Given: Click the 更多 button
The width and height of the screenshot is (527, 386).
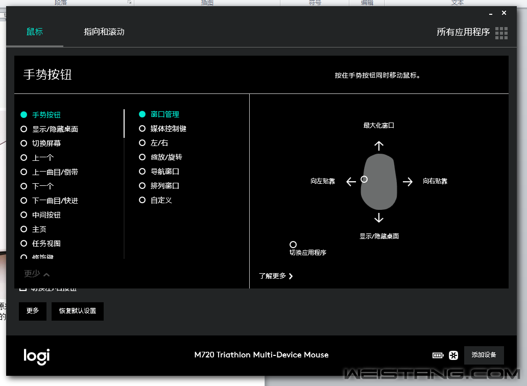Looking at the screenshot, I should [x=33, y=311].
